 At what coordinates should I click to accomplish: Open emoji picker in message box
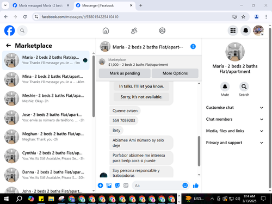pyautogui.click(x=185, y=186)
